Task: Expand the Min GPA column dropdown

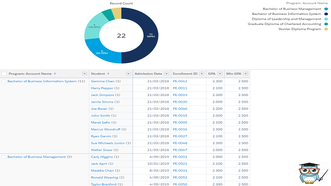Action: [245, 74]
